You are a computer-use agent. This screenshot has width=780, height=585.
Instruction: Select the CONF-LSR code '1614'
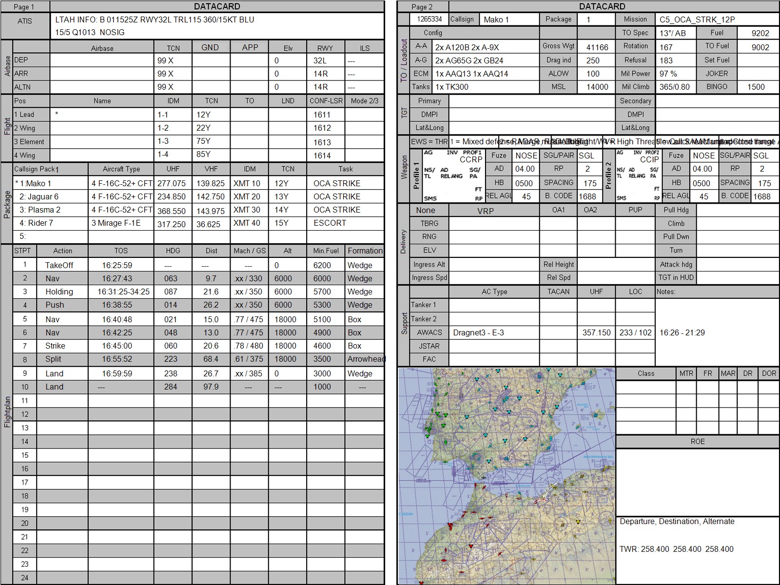pos(322,156)
